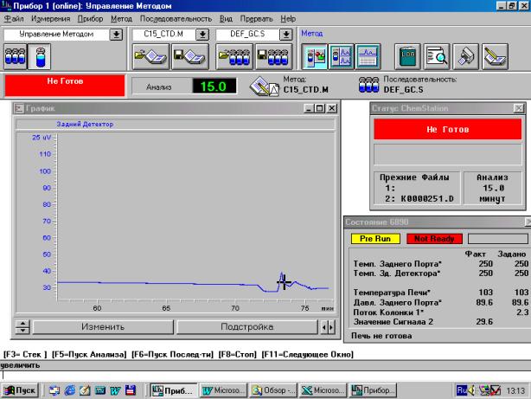
Task: Open the view selector dropdown 'Управление Методом'
Action: click(116, 35)
